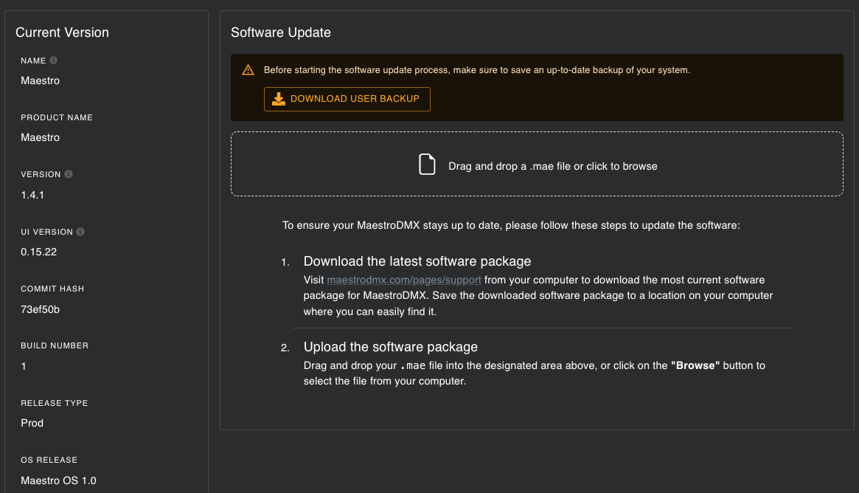Download the user backup
The image size is (859, 493).
347,99
